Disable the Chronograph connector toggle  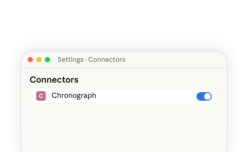coord(204,96)
